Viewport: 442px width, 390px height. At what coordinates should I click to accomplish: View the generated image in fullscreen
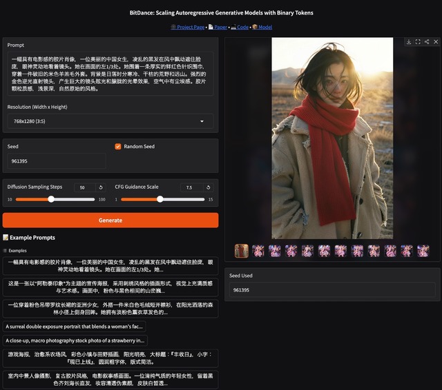tap(417, 42)
